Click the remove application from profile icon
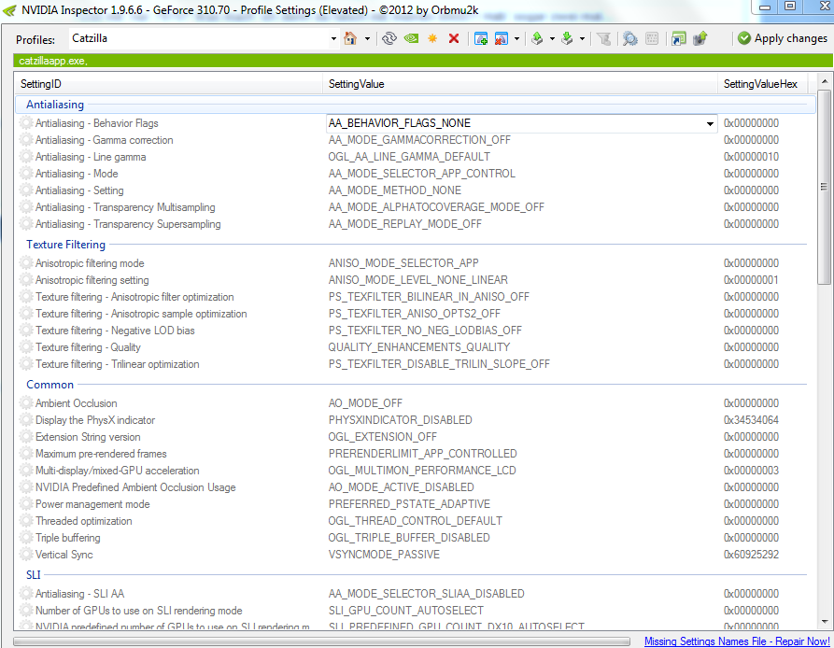834x648 pixels. [x=501, y=38]
